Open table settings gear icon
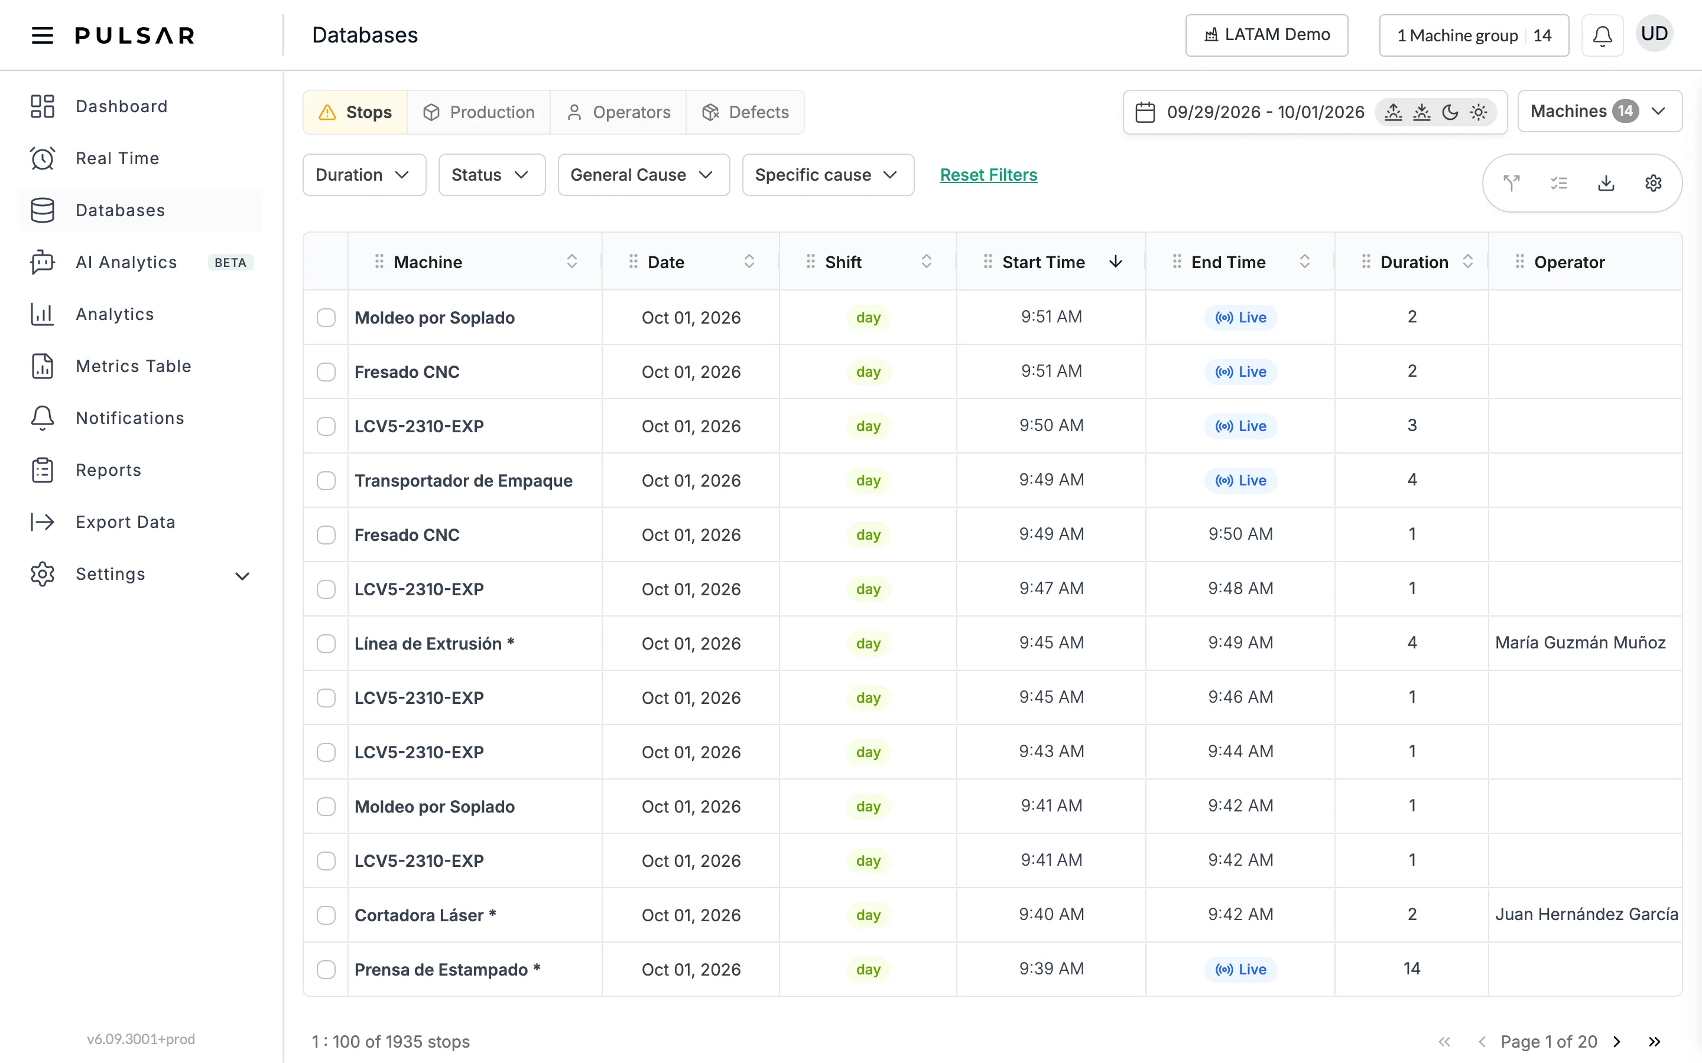Viewport: 1702px width, 1063px height. 1654,184
